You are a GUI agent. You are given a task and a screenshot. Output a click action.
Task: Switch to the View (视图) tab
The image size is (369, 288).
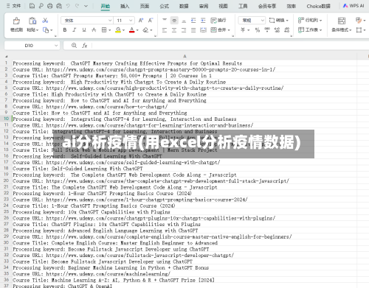coord(223,6)
